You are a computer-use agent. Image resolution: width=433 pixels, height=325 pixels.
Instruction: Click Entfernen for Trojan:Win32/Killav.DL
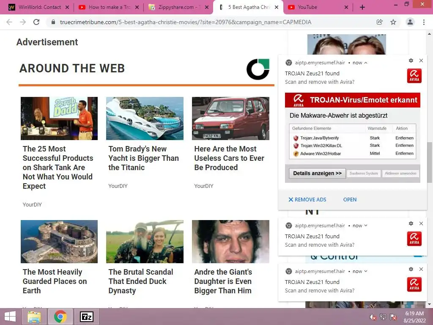click(404, 146)
